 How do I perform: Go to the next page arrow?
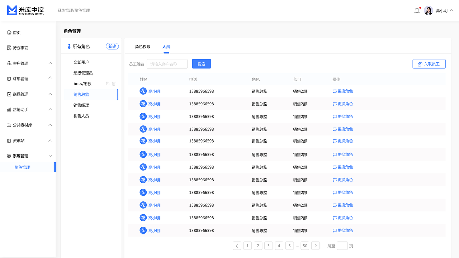pyautogui.click(x=315, y=246)
